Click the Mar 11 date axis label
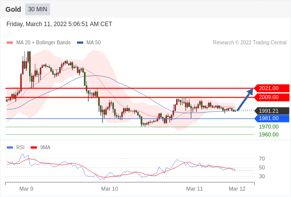291x197 pixels. coord(194,189)
